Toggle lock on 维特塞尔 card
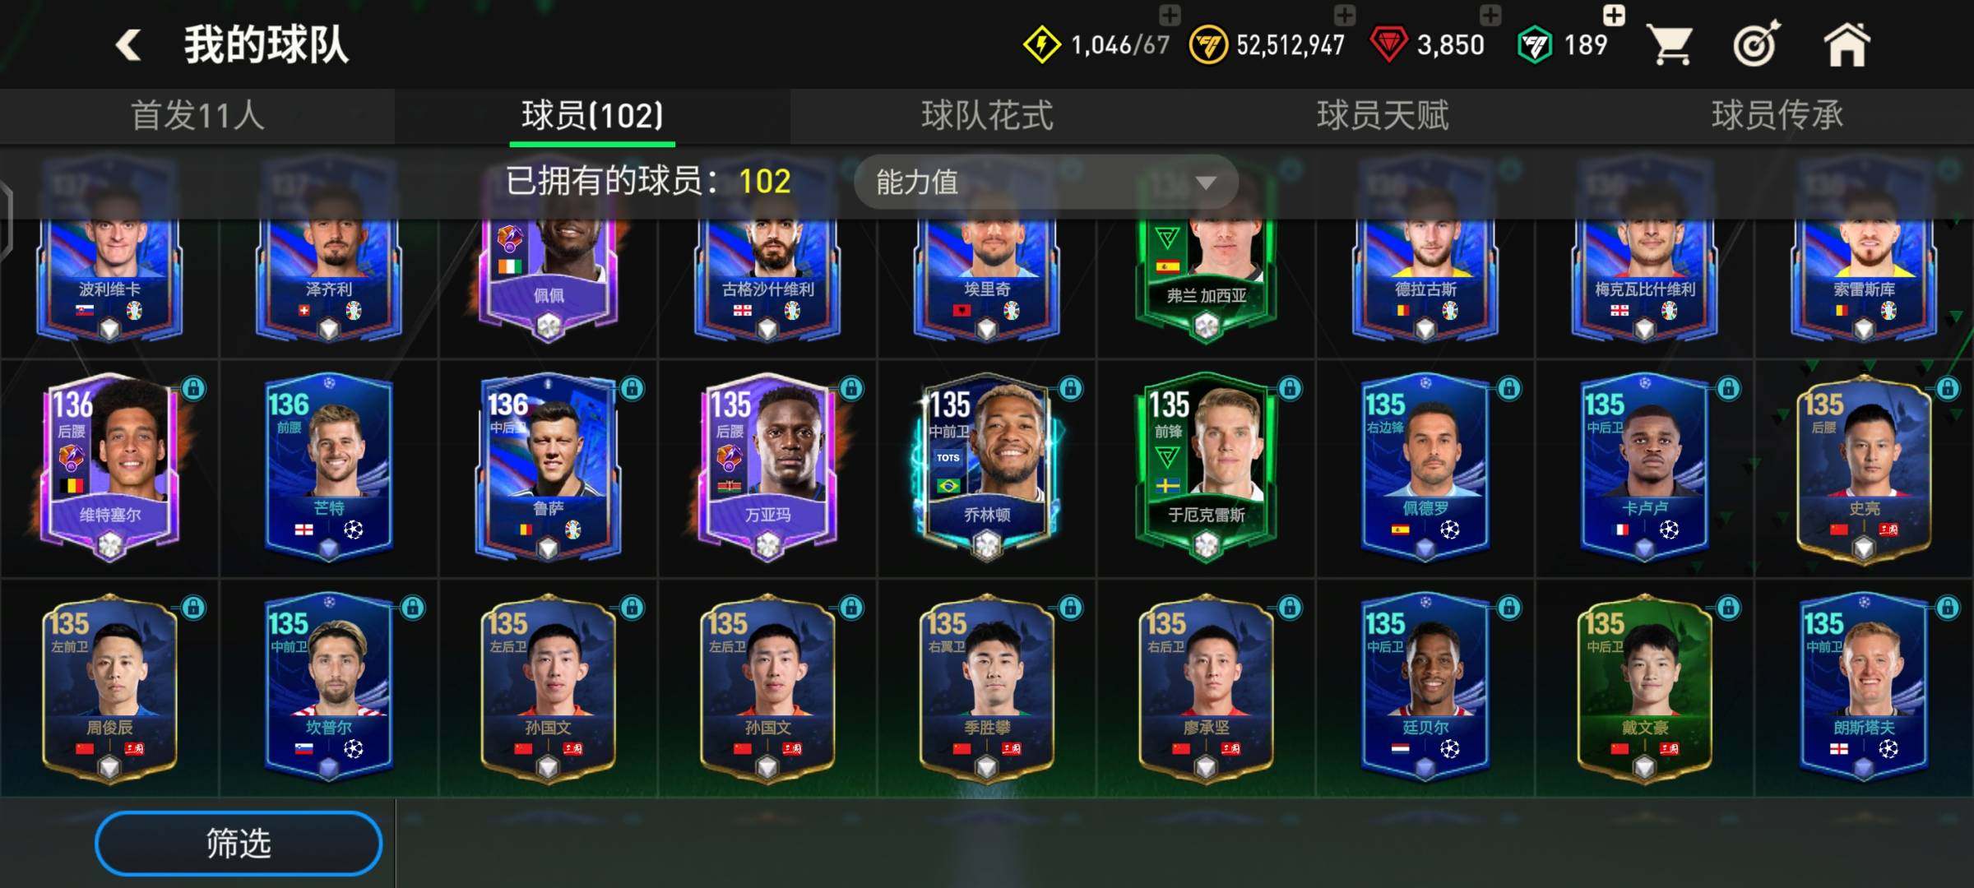The image size is (1974, 888). click(193, 388)
